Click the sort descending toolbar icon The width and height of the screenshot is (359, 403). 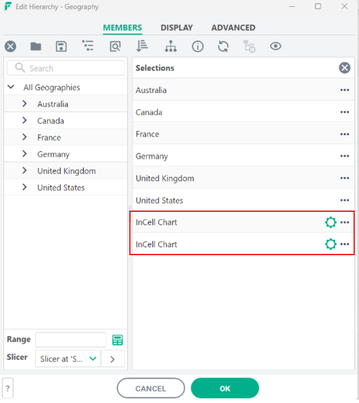click(142, 47)
